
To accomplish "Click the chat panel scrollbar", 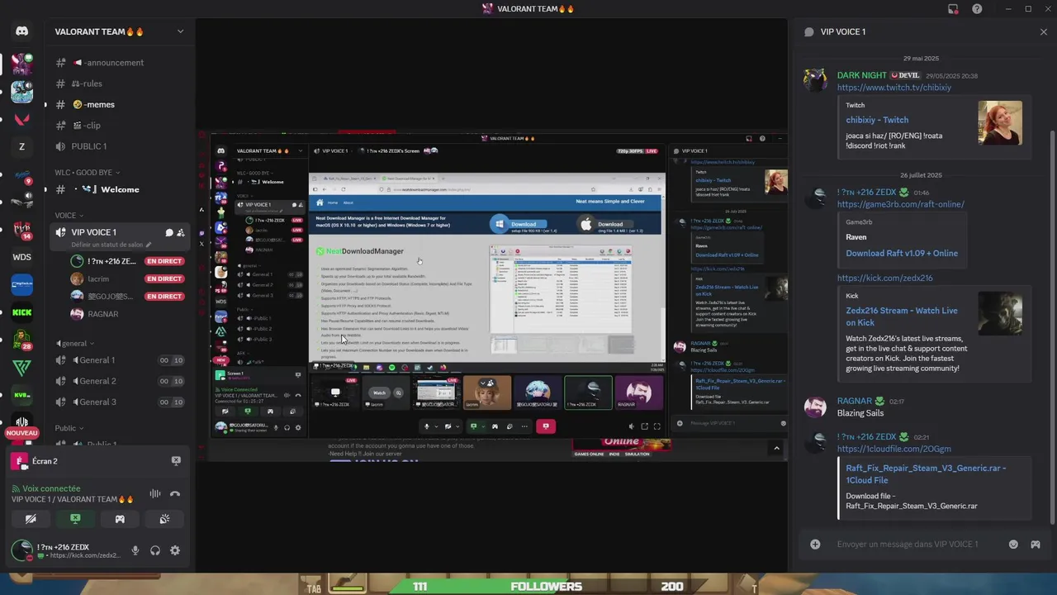I will pos(1052,326).
